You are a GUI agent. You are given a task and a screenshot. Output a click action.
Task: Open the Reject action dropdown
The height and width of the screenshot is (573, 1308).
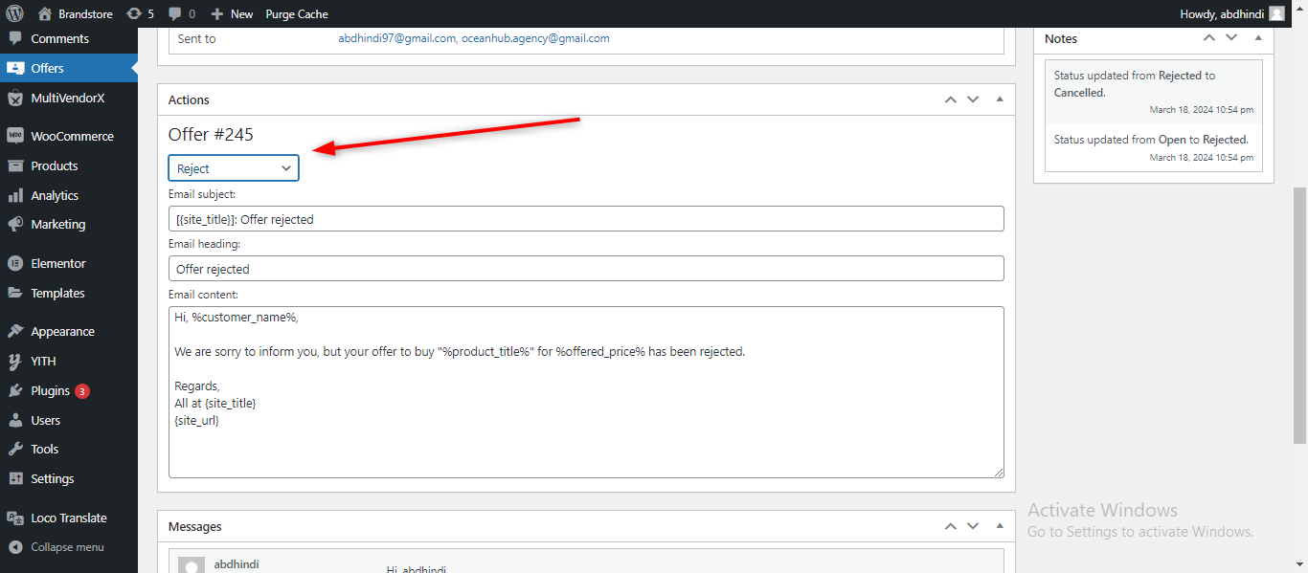[x=234, y=168]
